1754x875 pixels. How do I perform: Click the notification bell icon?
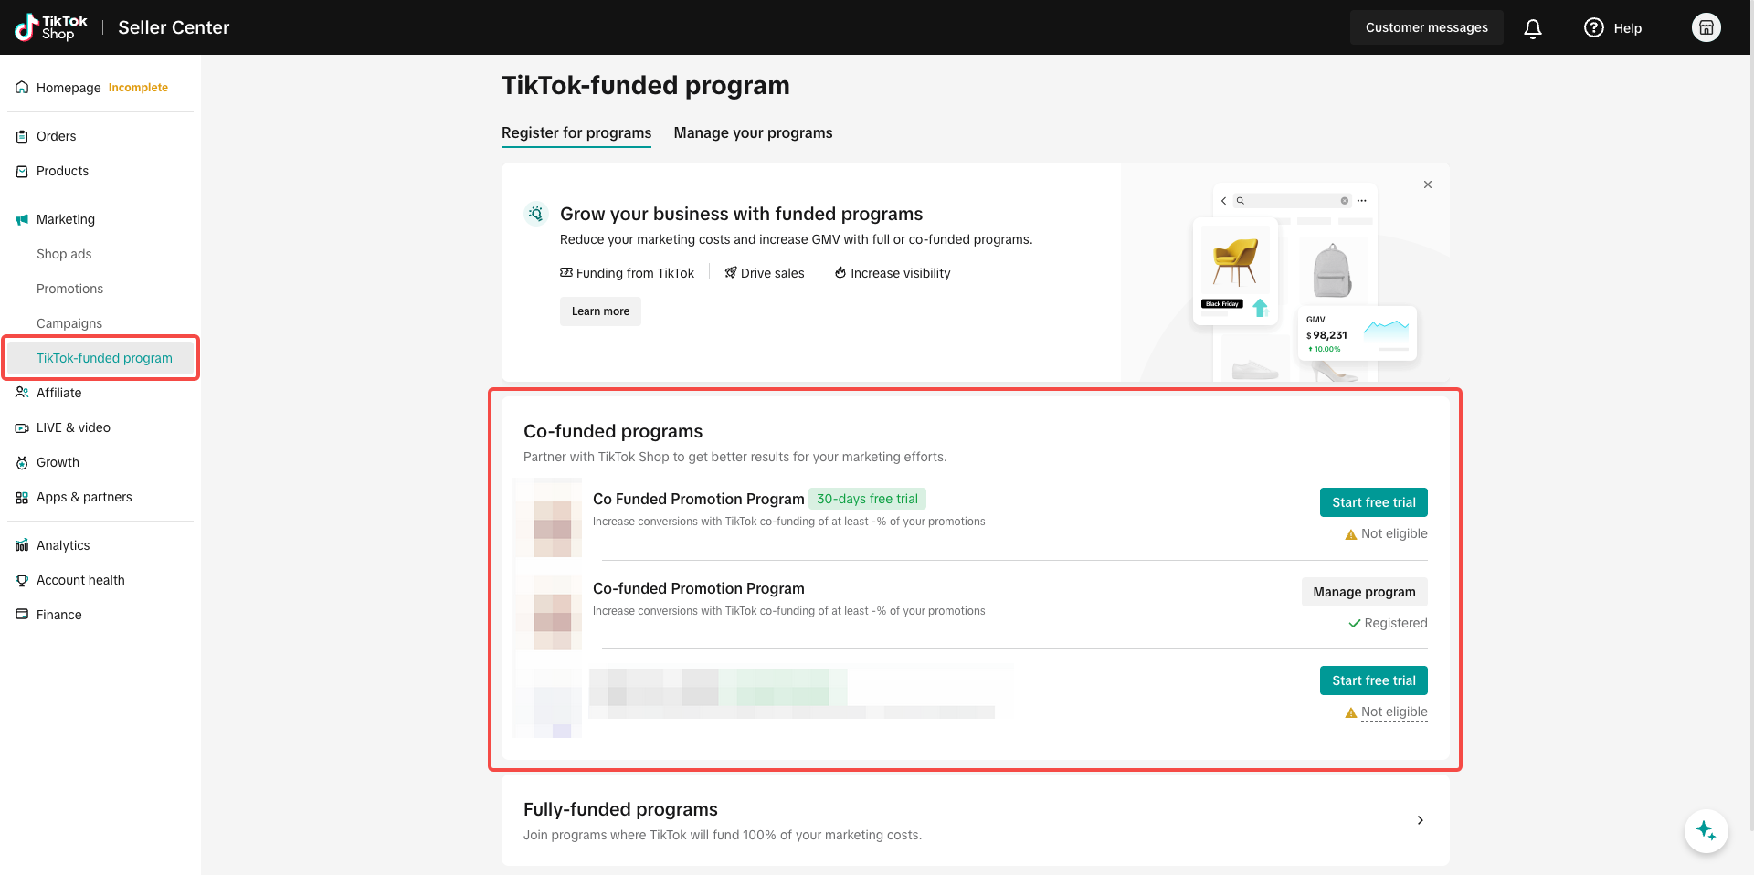click(x=1533, y=28)
